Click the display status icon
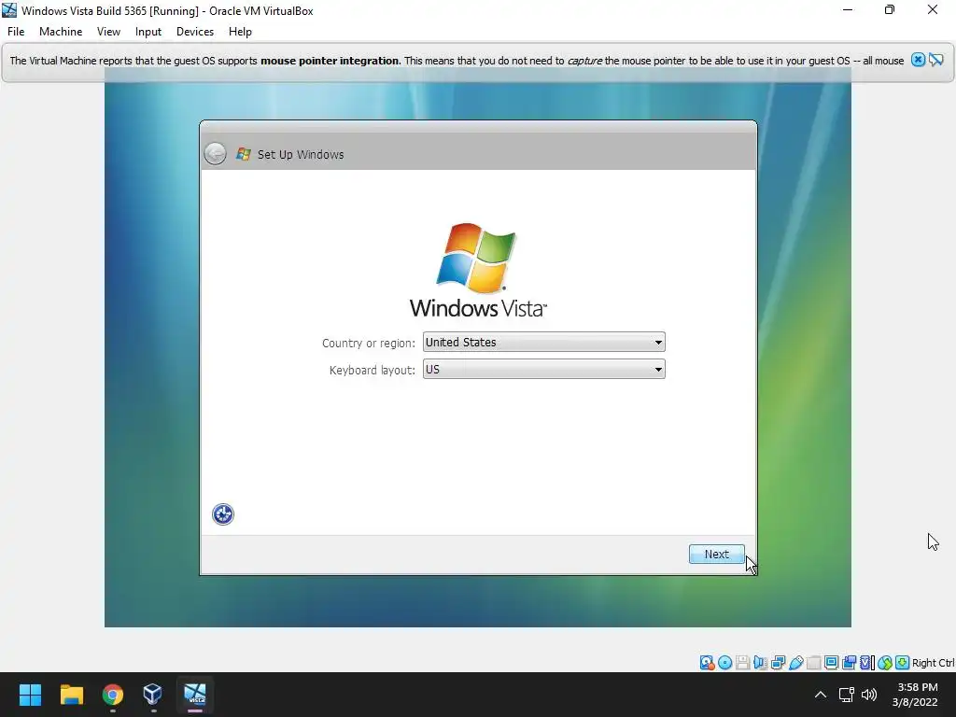 click(x=831, y=663)
